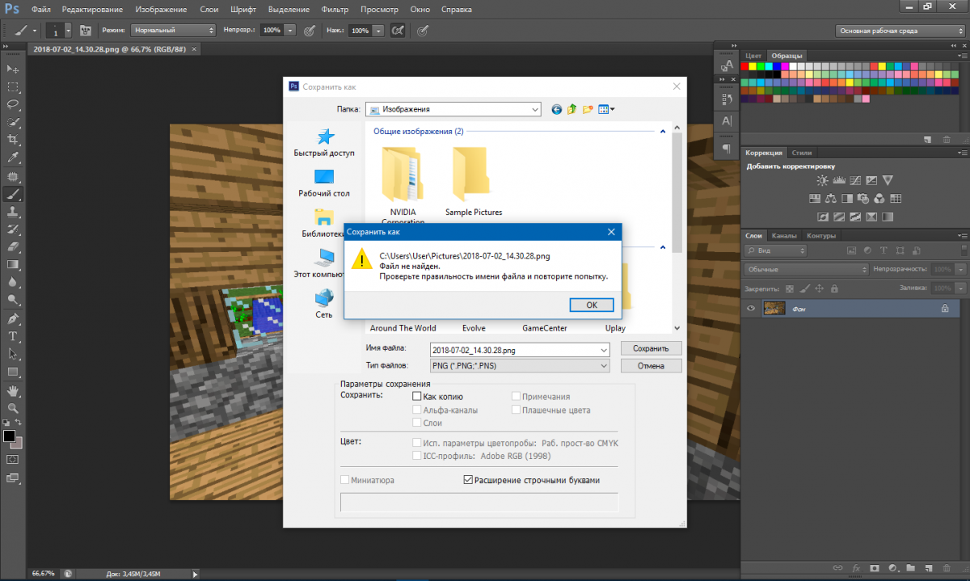Select the Zoom tool
The width and height of the screenshot is (970, 581).
tap(13, 408)
